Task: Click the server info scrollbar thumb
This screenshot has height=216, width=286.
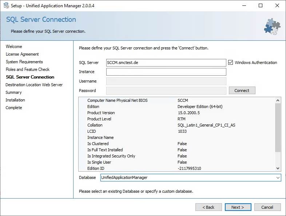Action: tap(278, 127)
